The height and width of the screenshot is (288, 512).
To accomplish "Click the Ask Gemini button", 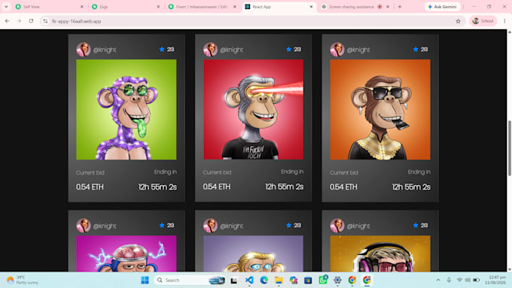I will 442,7.
